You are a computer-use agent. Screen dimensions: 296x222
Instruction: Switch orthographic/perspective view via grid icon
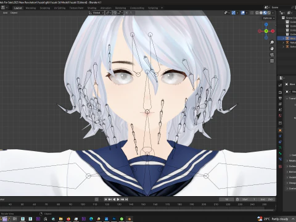pos(272,61)
